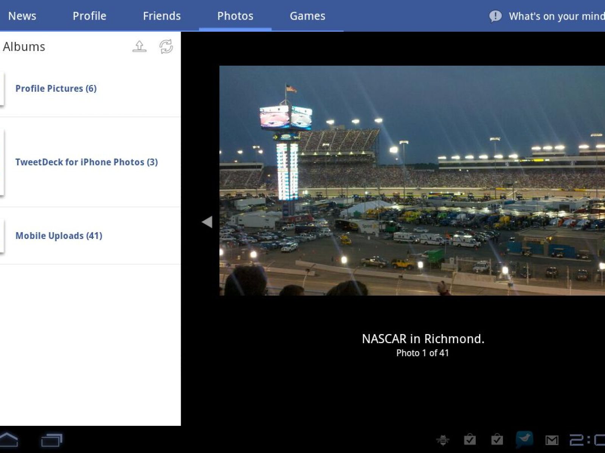The image size is (605, 453).
Task: Go to previous photo with left arrow
Action: [207, 222]
